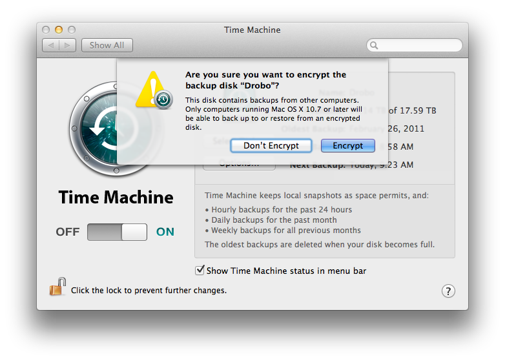Click the lock icon to prevent changes
505x361 pixels.
[57, 287]
